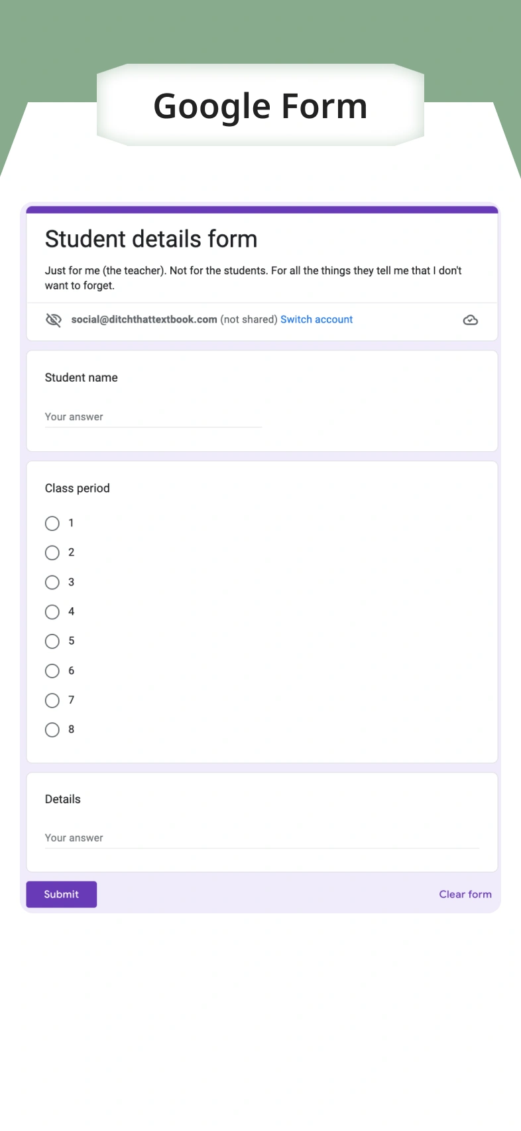521x1131 pixels.
Task: Choose class period 3 option
Action: (52, 583)
